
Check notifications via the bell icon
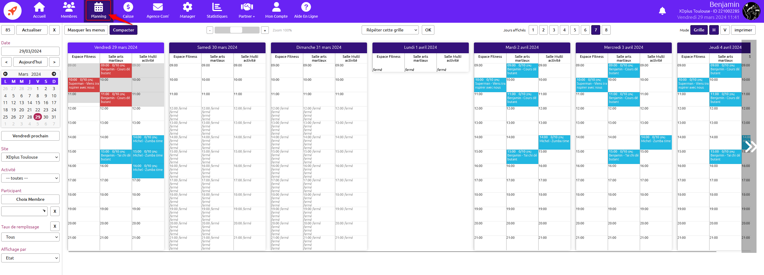(x=662, y=10)
